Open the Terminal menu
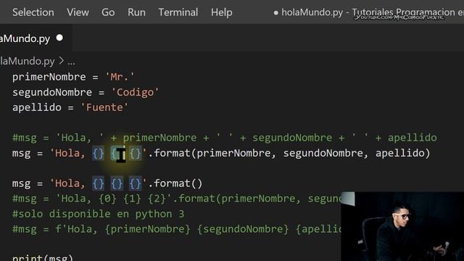Image resolution: width=464 pixels, height=261 pixels. [178, 12]
